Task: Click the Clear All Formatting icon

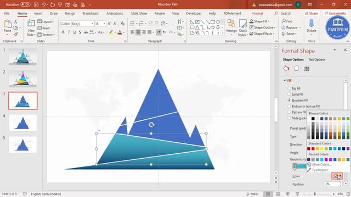Action: click(122, 24)
